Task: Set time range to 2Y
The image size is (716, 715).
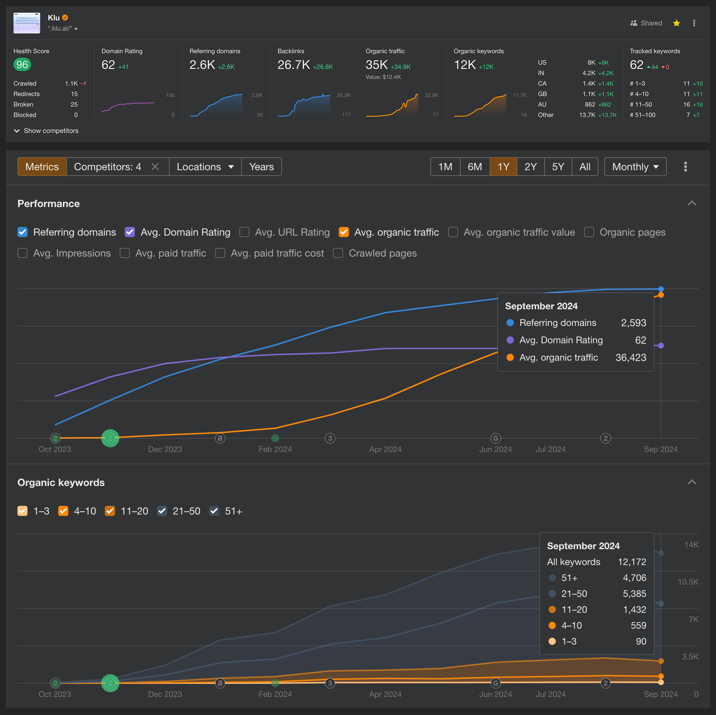Action: pyautogui.click(x=531, y=167)
